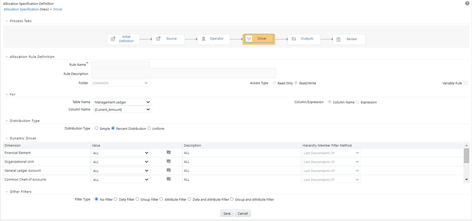
Task: Open Financial Element value dropdown
Action: pyautogui.click(x=121, y=153)
